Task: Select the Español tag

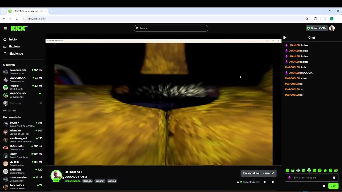Action: coord(100,181)
